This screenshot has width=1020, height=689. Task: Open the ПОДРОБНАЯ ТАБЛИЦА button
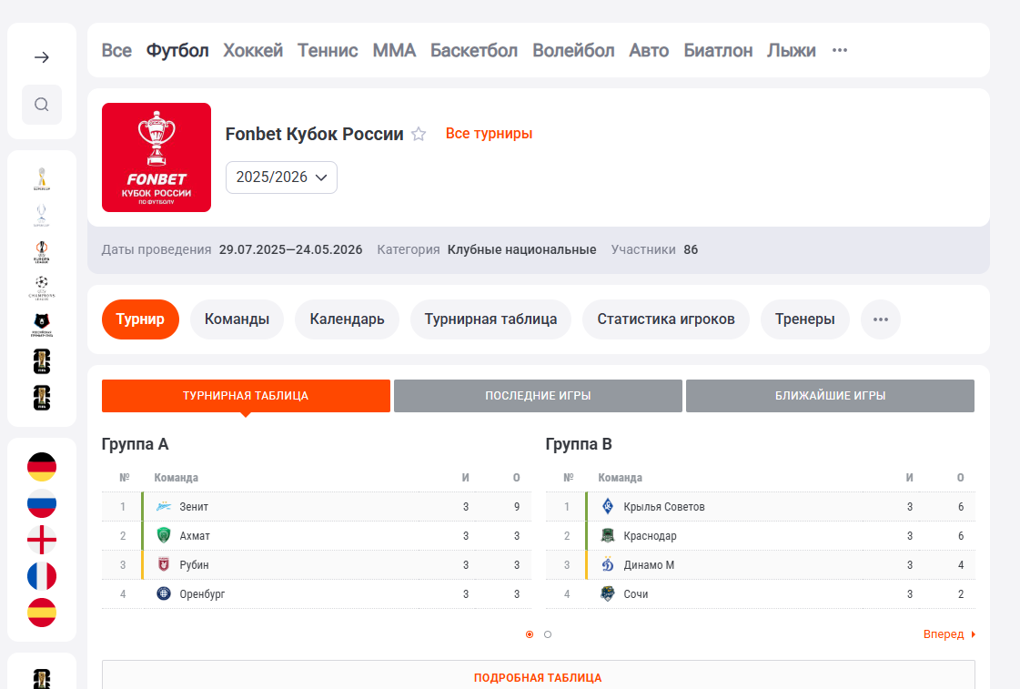coord(538,677)
